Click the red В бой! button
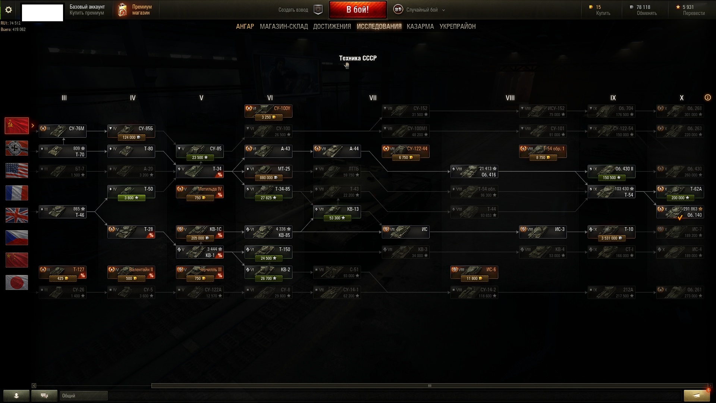The image size is (716, 403). coord(358,10)
